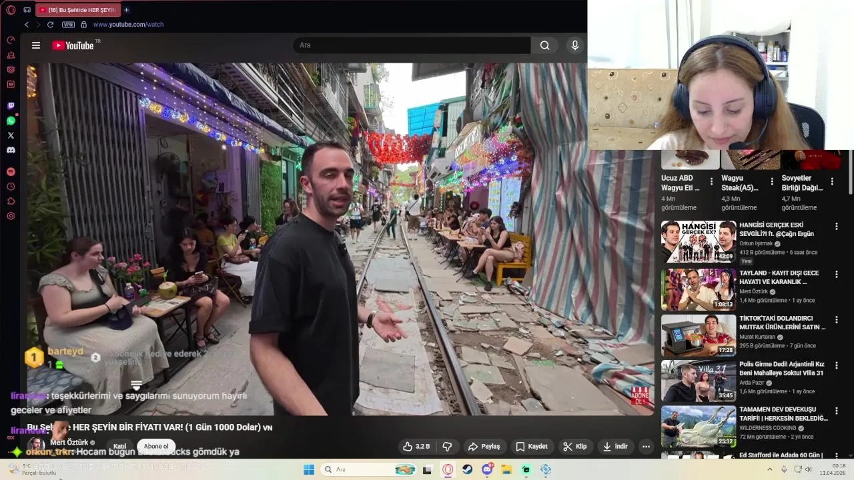Subscribe with the 'Abone ol' button
854x480 pixels.
pos(156,447)
